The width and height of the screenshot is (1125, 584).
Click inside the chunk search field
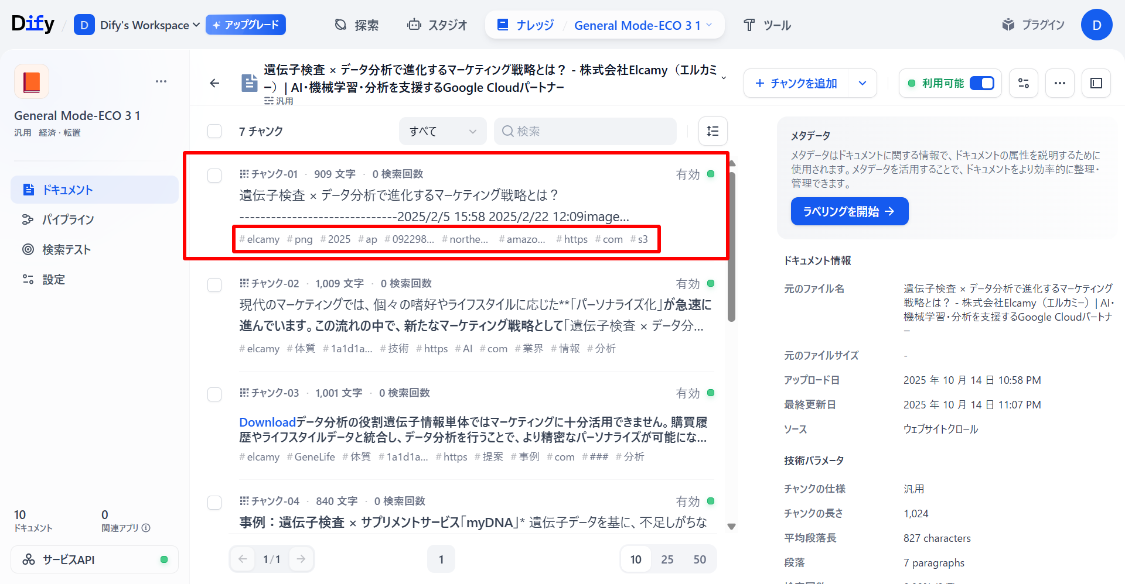(x=585, y=131)
